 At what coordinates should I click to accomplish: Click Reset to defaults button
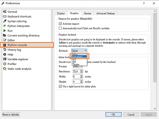pyautogui.click(x=11, y=114)
